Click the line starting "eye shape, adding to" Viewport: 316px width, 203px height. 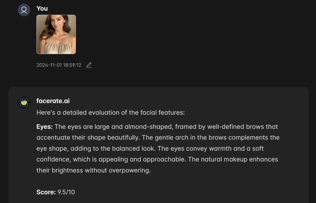click(x=150, y=149)
